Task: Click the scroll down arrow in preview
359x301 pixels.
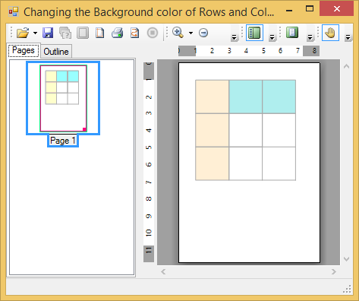Action: (347, 259)
